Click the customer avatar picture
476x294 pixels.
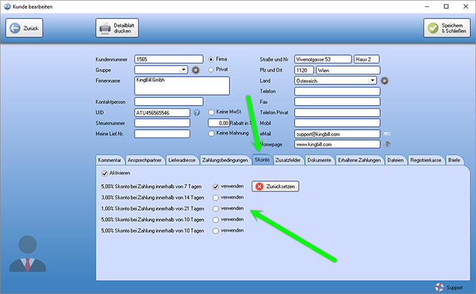point(28,253)
